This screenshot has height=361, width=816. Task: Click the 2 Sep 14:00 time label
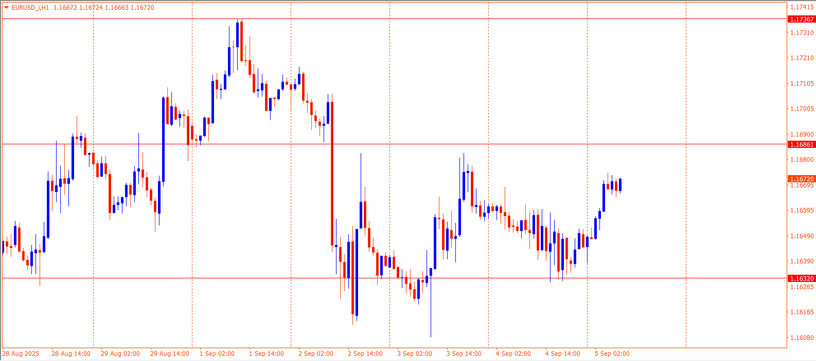pos(365,354)
